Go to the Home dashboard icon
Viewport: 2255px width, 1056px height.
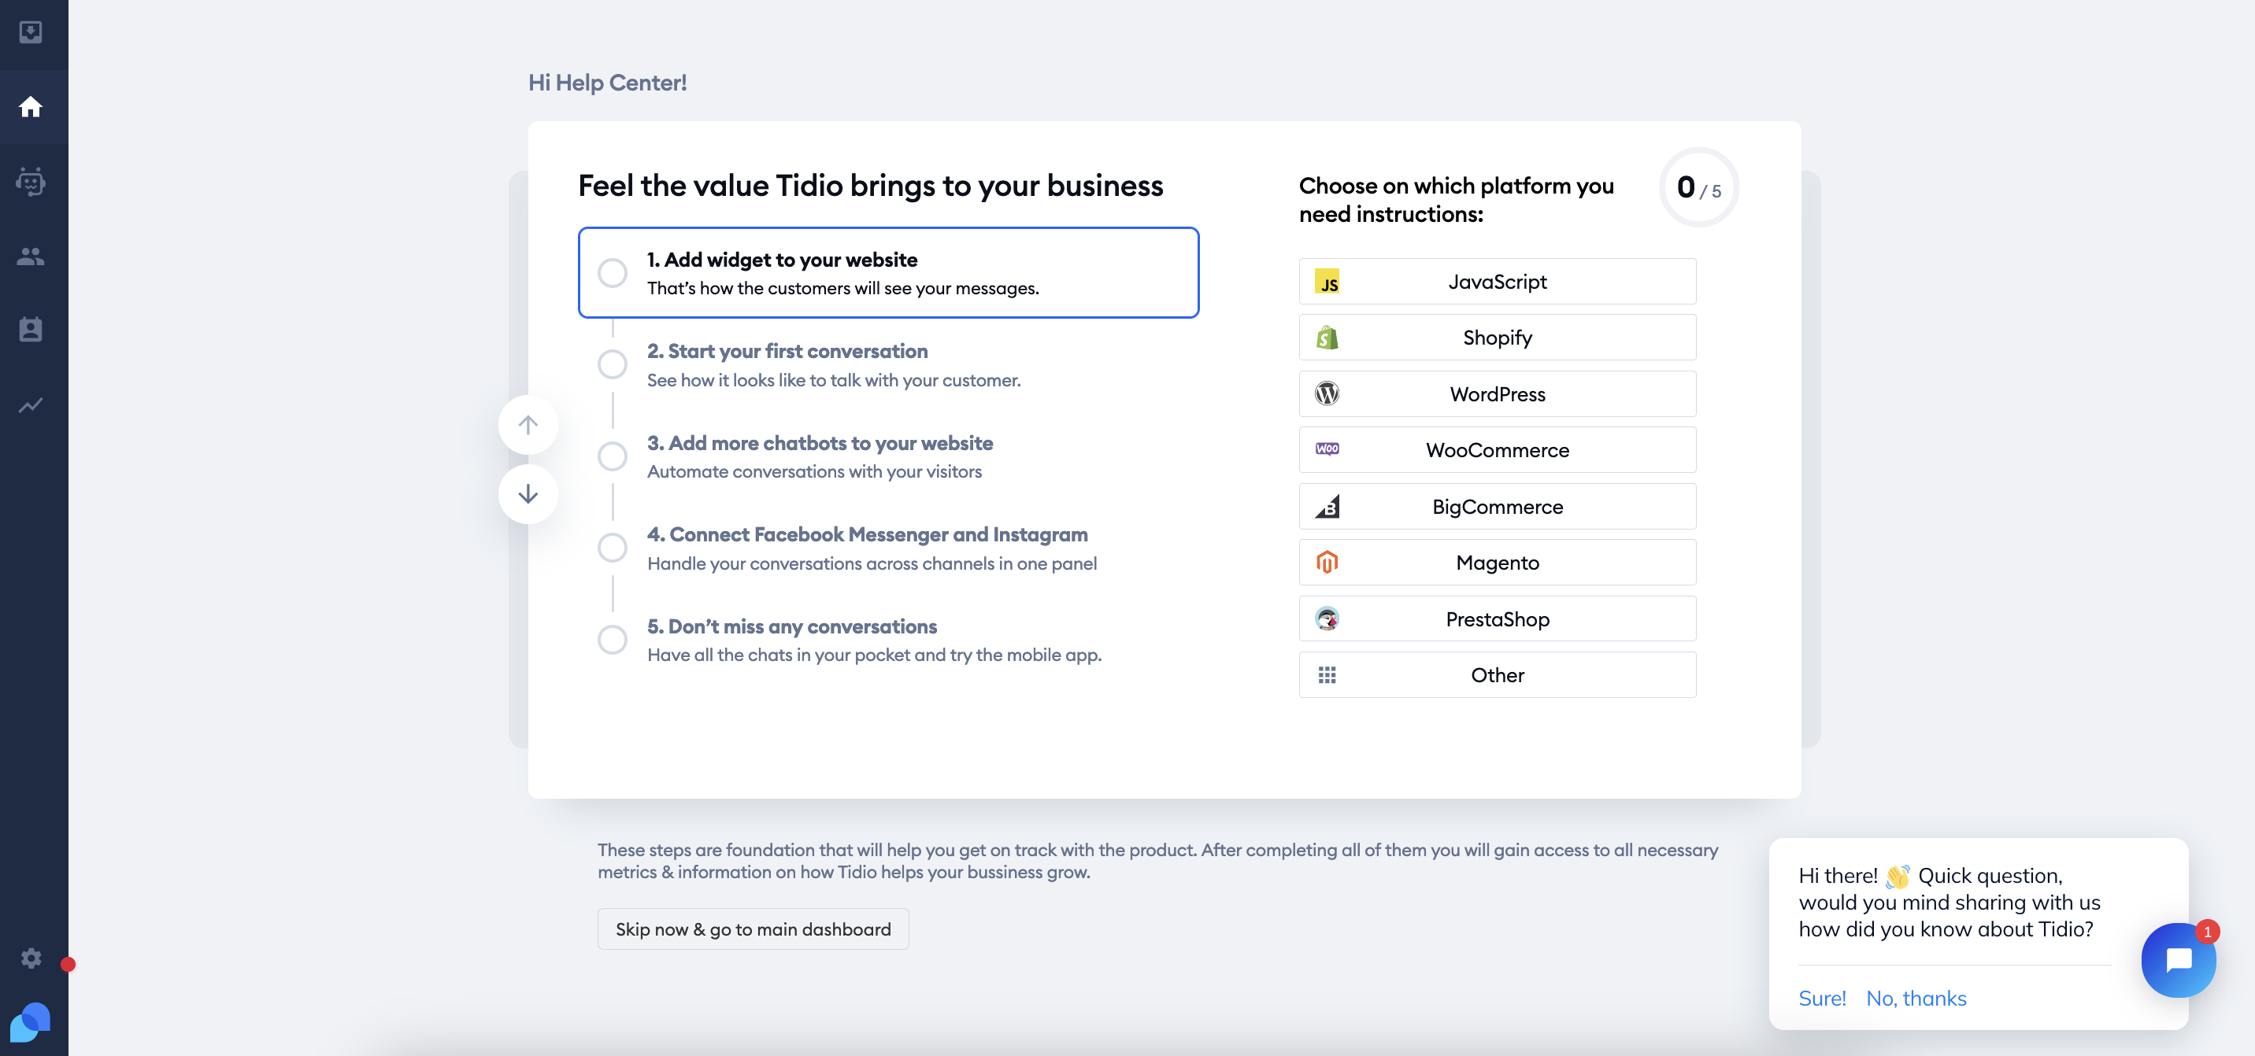tap(31, 107)
